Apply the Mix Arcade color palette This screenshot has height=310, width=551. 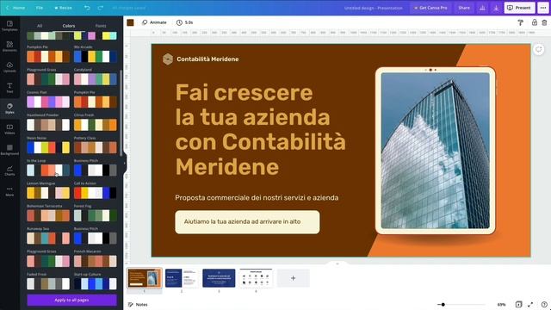tap(96, 56)
